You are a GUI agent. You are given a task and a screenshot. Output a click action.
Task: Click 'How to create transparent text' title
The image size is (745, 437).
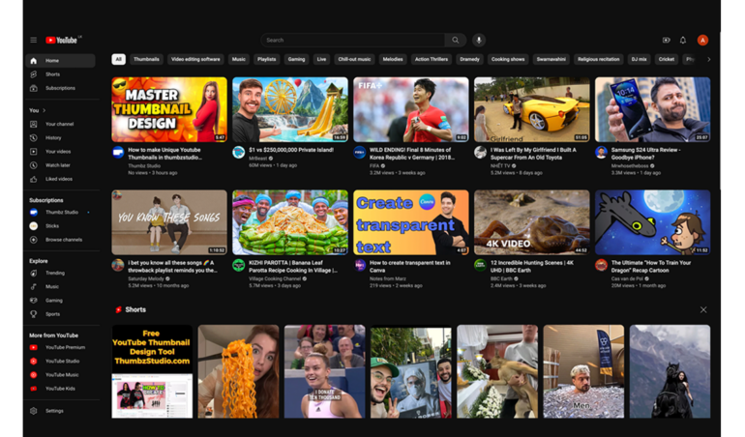click(410, 267)
